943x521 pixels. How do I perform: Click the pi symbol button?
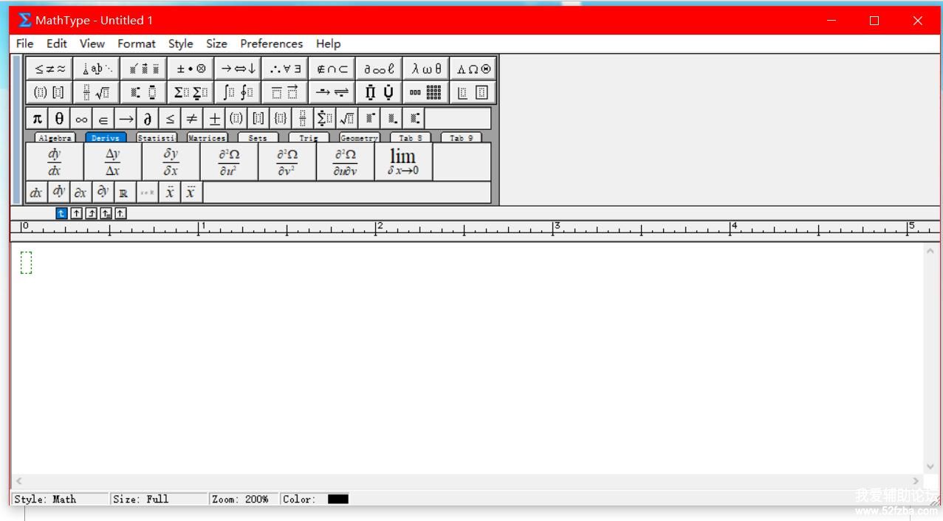37,118
